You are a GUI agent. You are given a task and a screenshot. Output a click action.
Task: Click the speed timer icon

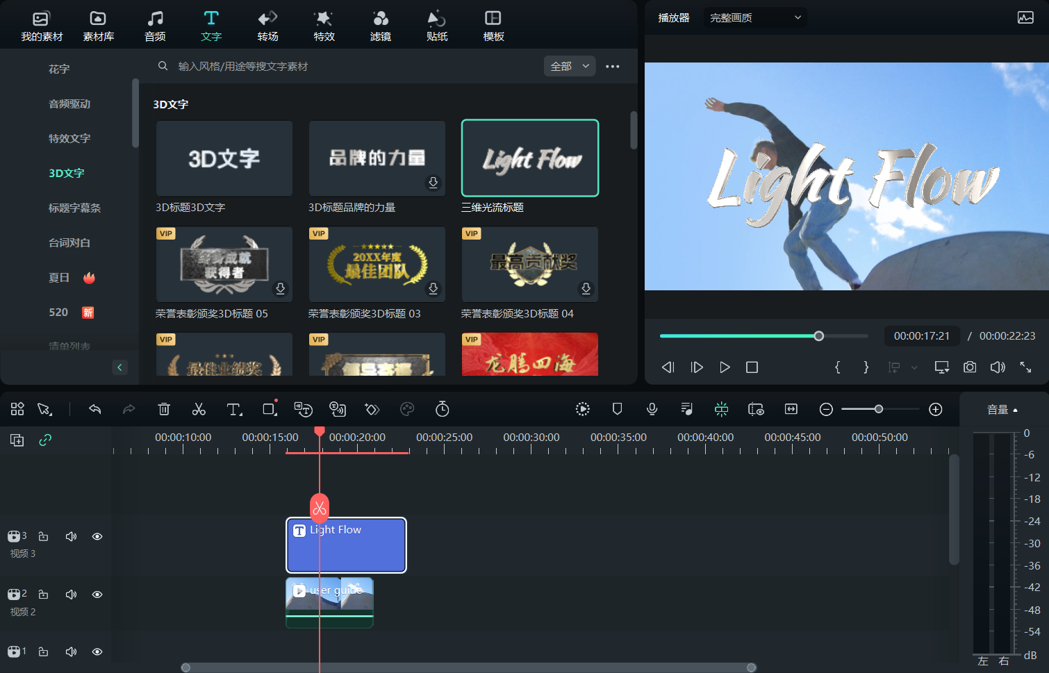point(443,409)
